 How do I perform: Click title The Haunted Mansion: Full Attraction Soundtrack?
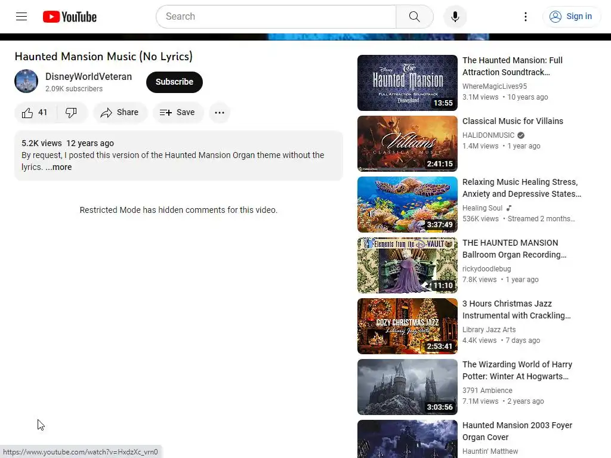tap(513, 66)
